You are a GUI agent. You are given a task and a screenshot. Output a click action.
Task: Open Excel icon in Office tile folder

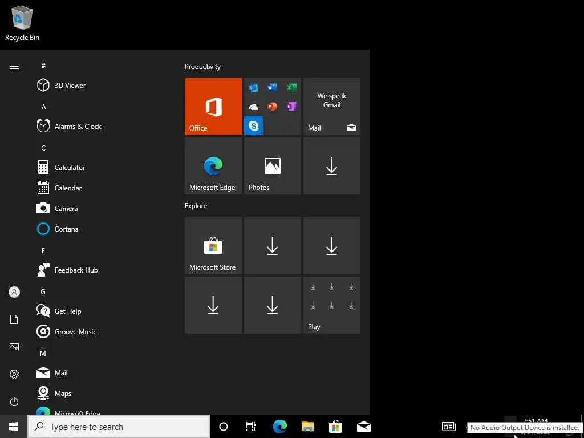click(x=291, y=87)
